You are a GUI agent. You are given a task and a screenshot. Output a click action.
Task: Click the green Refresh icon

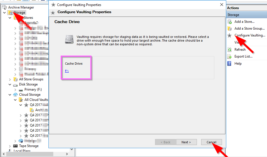230,50
